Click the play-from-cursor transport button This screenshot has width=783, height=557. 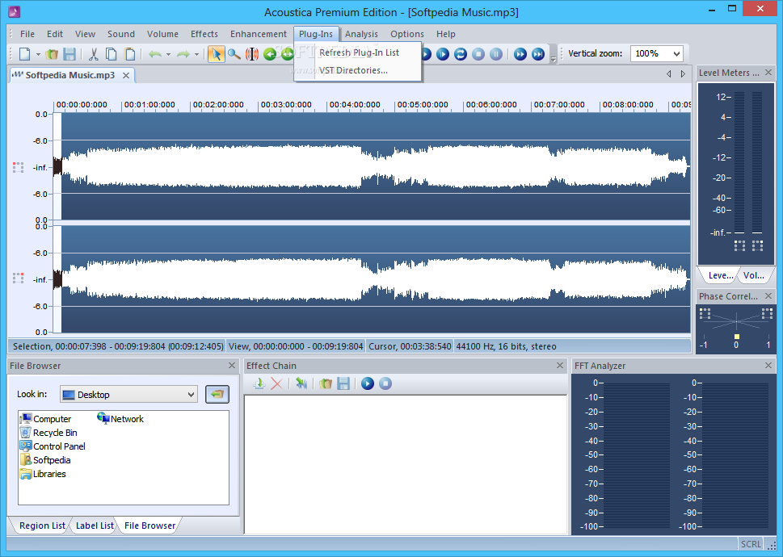pyautogui.click(x=443, y=54)
